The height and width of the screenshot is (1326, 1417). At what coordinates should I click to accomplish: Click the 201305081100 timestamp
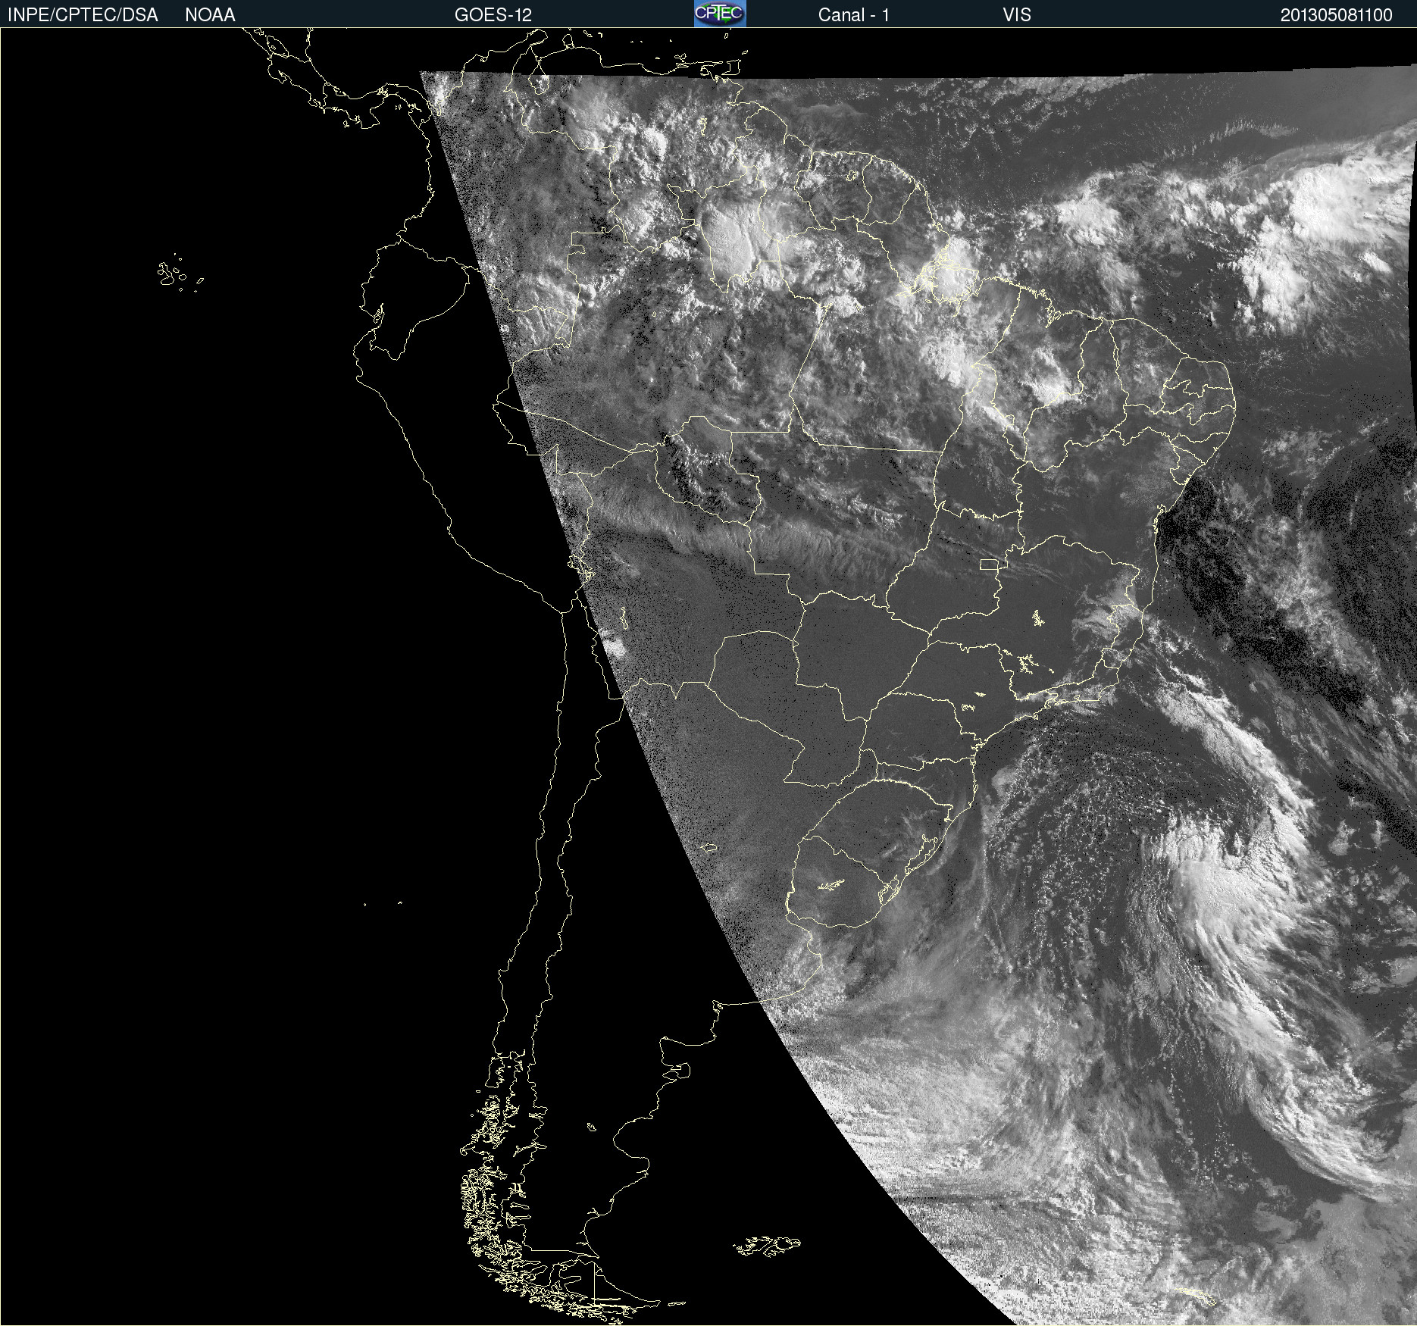(x=1337, y=15)
